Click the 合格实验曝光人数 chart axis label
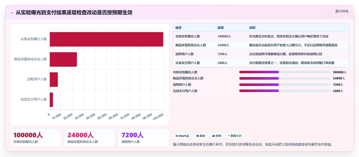 pos(34,39)
